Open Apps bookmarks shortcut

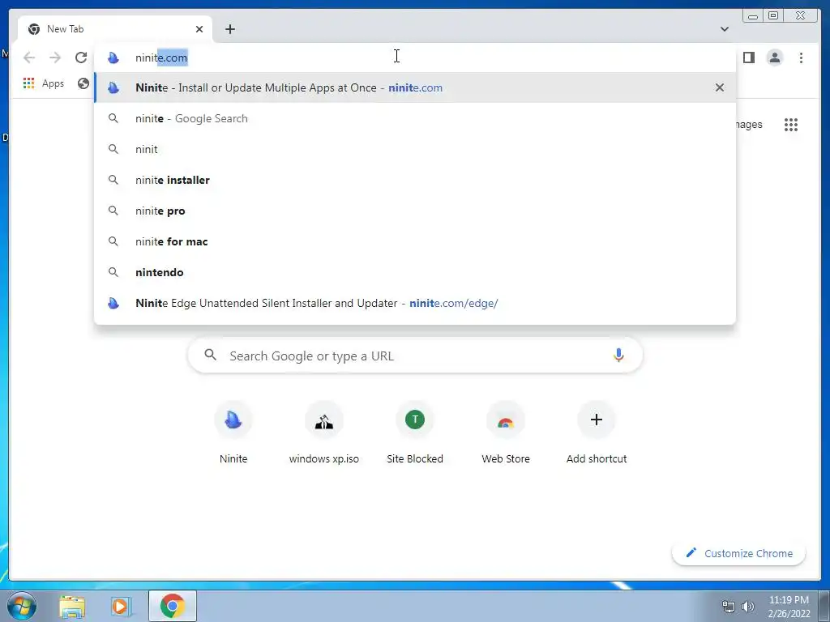point(44,83)
